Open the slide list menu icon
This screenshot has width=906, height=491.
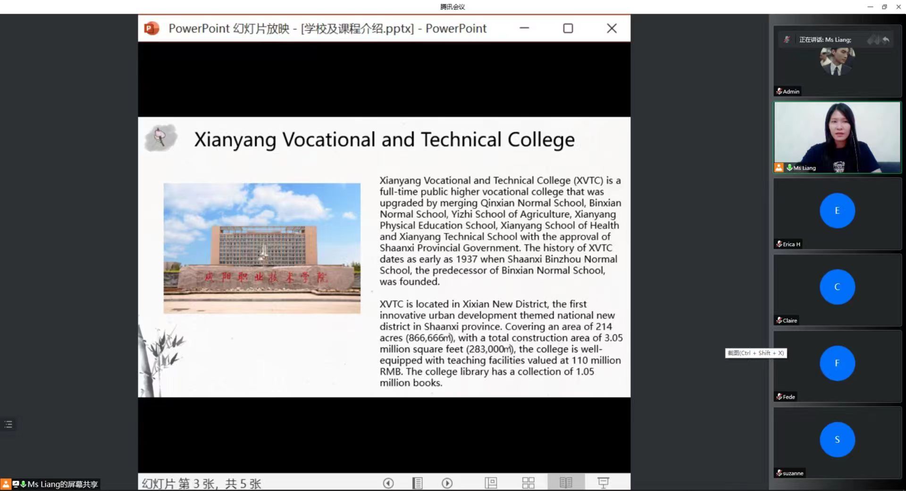point(418,483)
